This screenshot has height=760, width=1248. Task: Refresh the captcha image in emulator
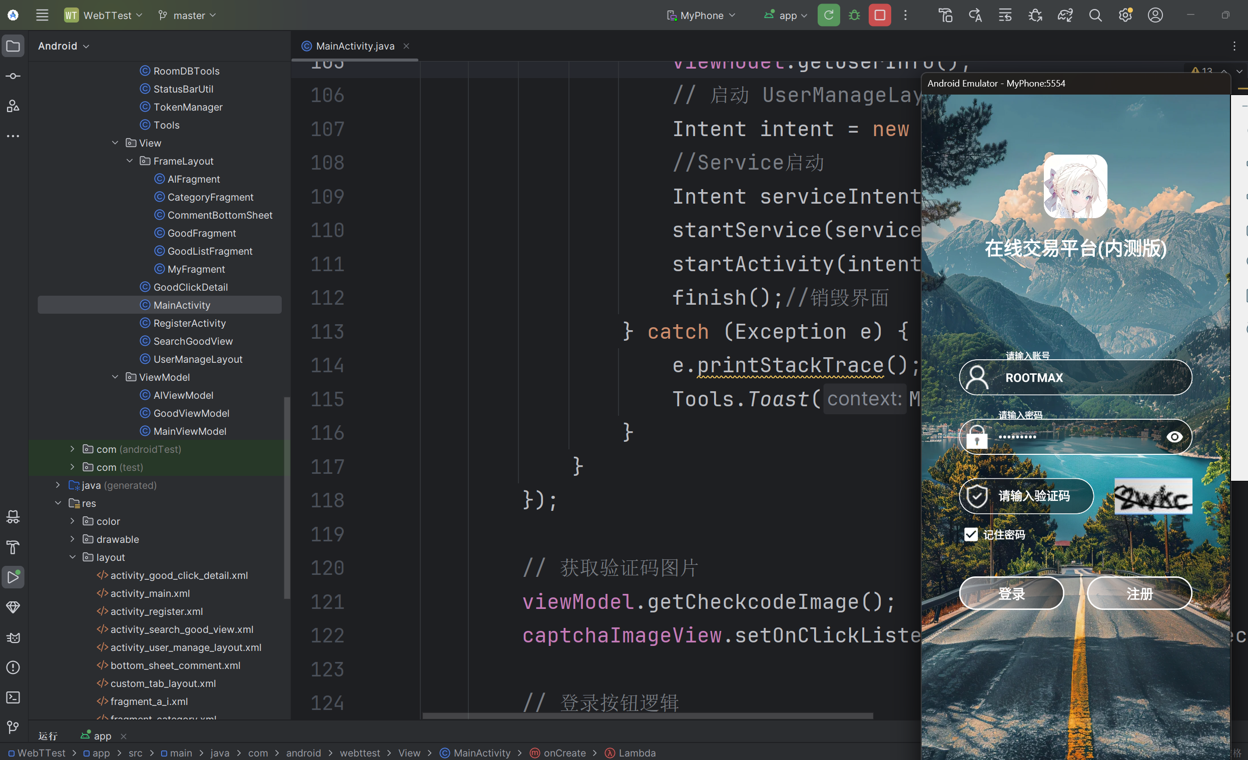pos(1153,496)
